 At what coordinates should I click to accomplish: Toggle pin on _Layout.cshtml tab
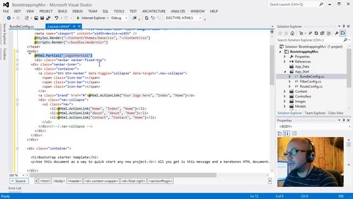click(74, 27)
